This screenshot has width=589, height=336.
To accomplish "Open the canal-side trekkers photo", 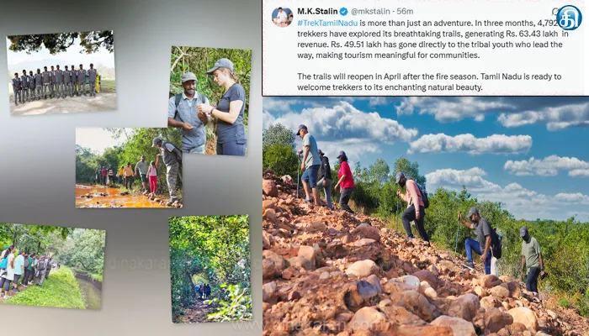I will click(52, 266).
